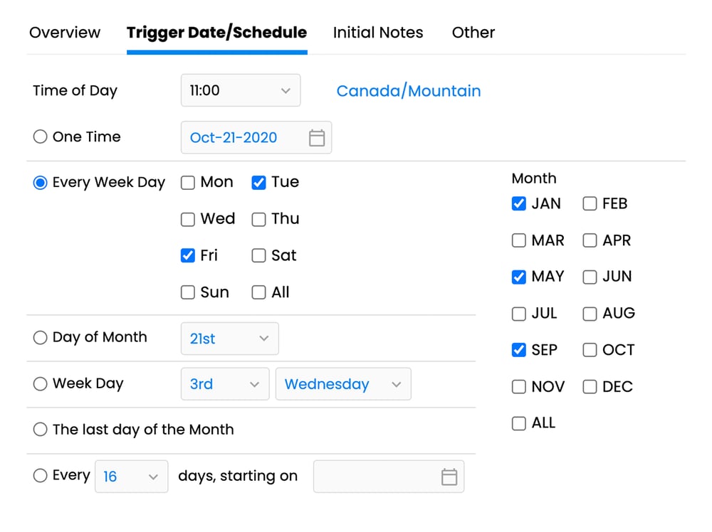Viewport: 712px width, 532px height.
Task: Open the Time of Day dropdown
Action: (x=240, y=90)
